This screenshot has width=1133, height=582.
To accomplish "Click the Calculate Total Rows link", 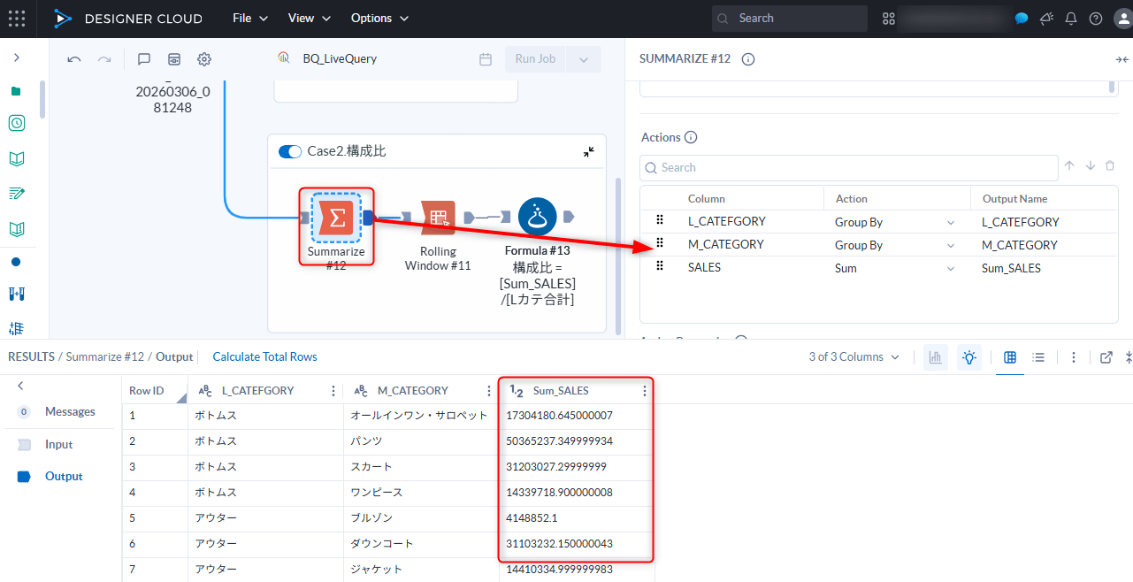I will click(264, 357).
